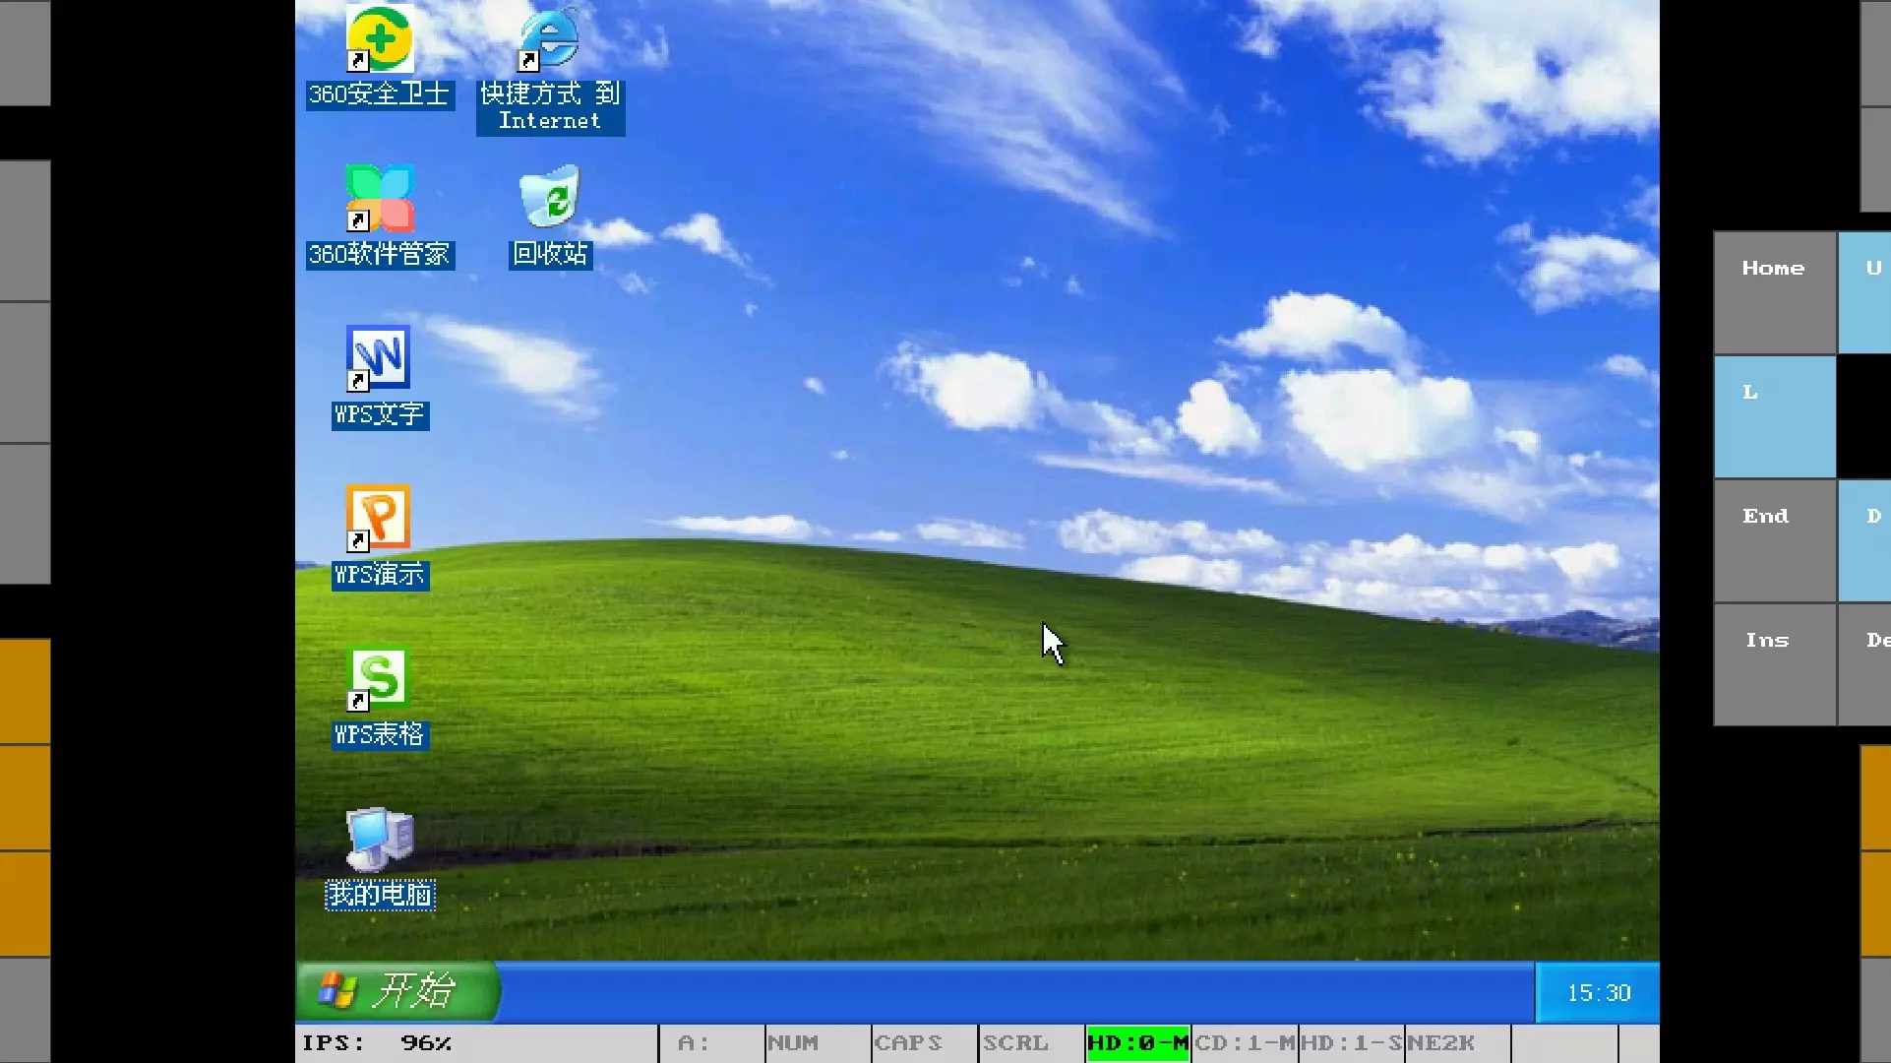
Task: Click the green HD:0-M drive indicator
Action: point(1138,1043)
